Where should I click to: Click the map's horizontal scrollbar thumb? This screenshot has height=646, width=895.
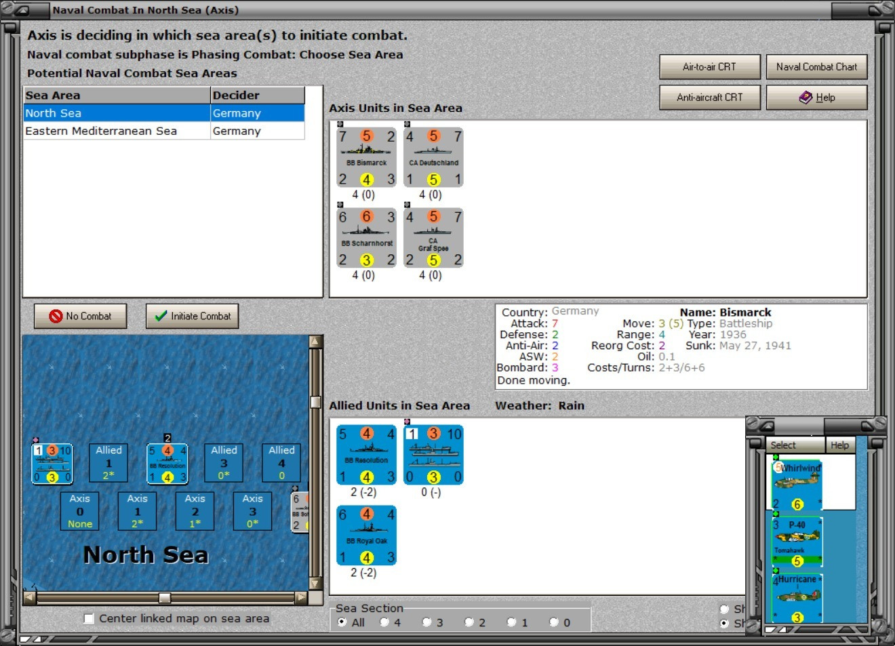pos(165,598)
